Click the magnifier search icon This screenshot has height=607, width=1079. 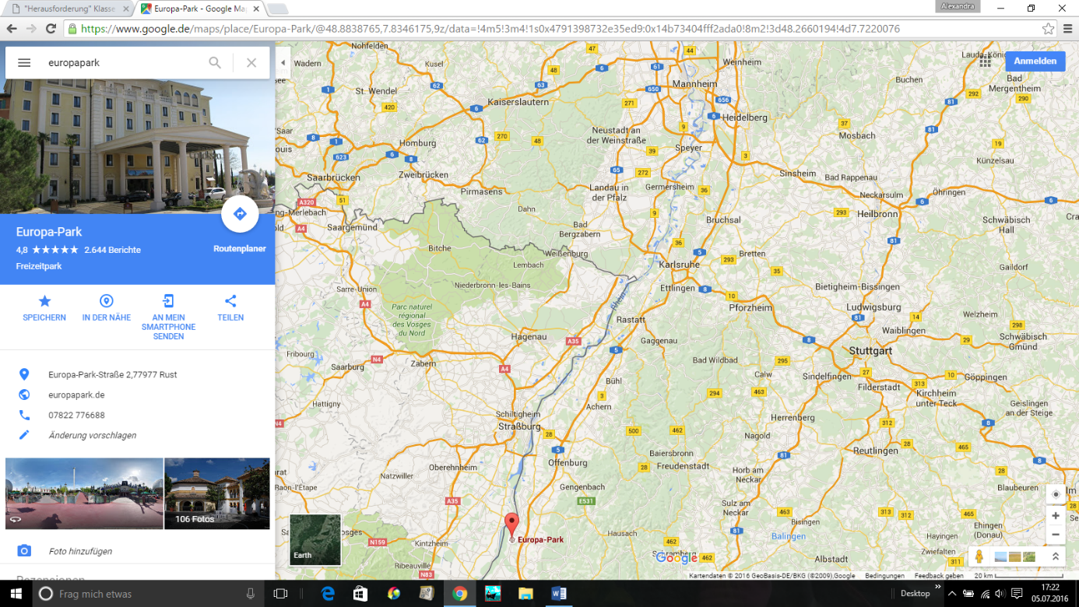(215, 63)
